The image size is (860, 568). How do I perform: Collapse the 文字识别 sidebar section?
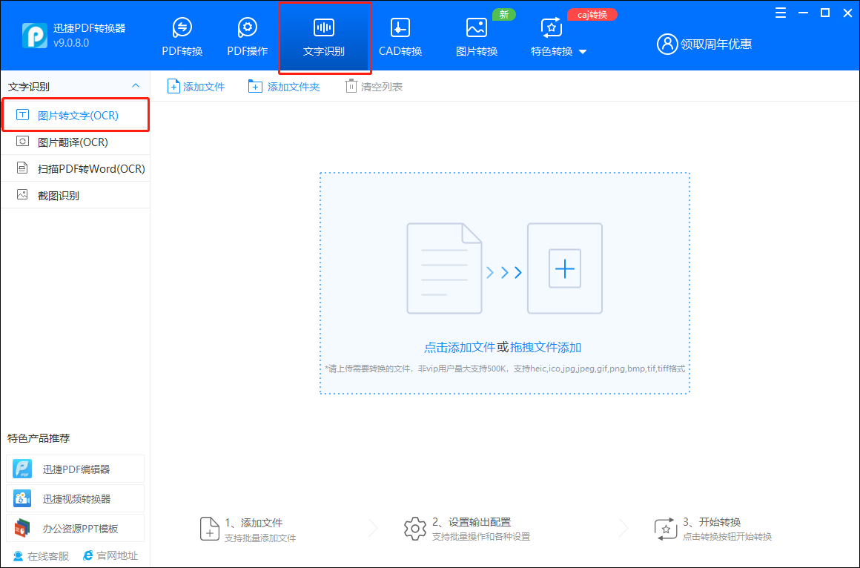click(136, 85)
